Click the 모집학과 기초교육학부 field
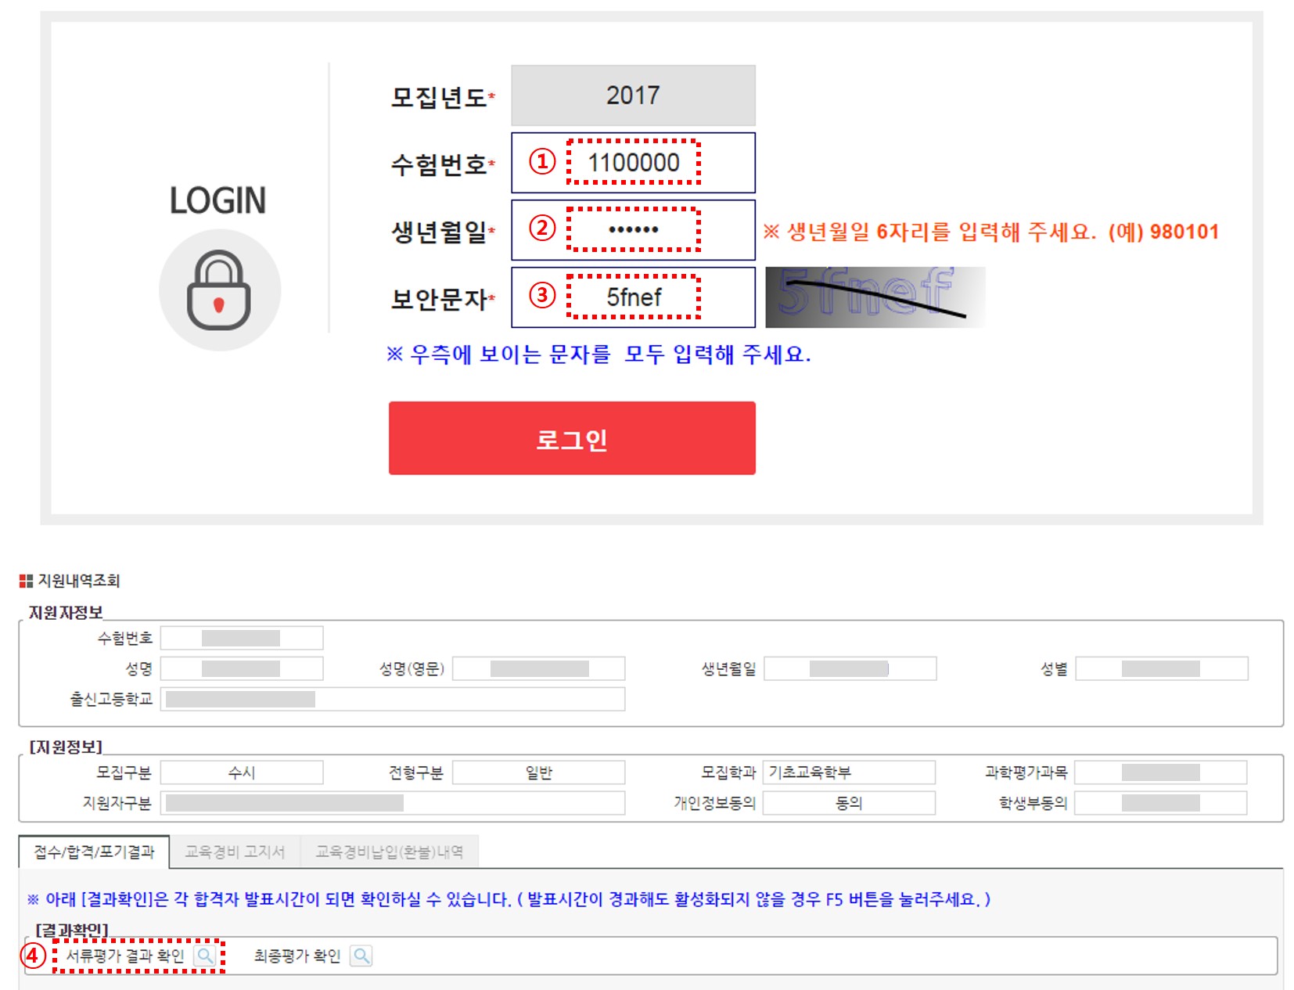 [x=848, y=772]
